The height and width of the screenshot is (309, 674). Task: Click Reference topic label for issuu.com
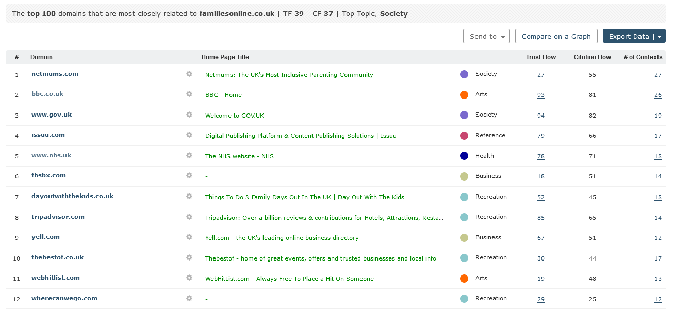coord(490,135)
